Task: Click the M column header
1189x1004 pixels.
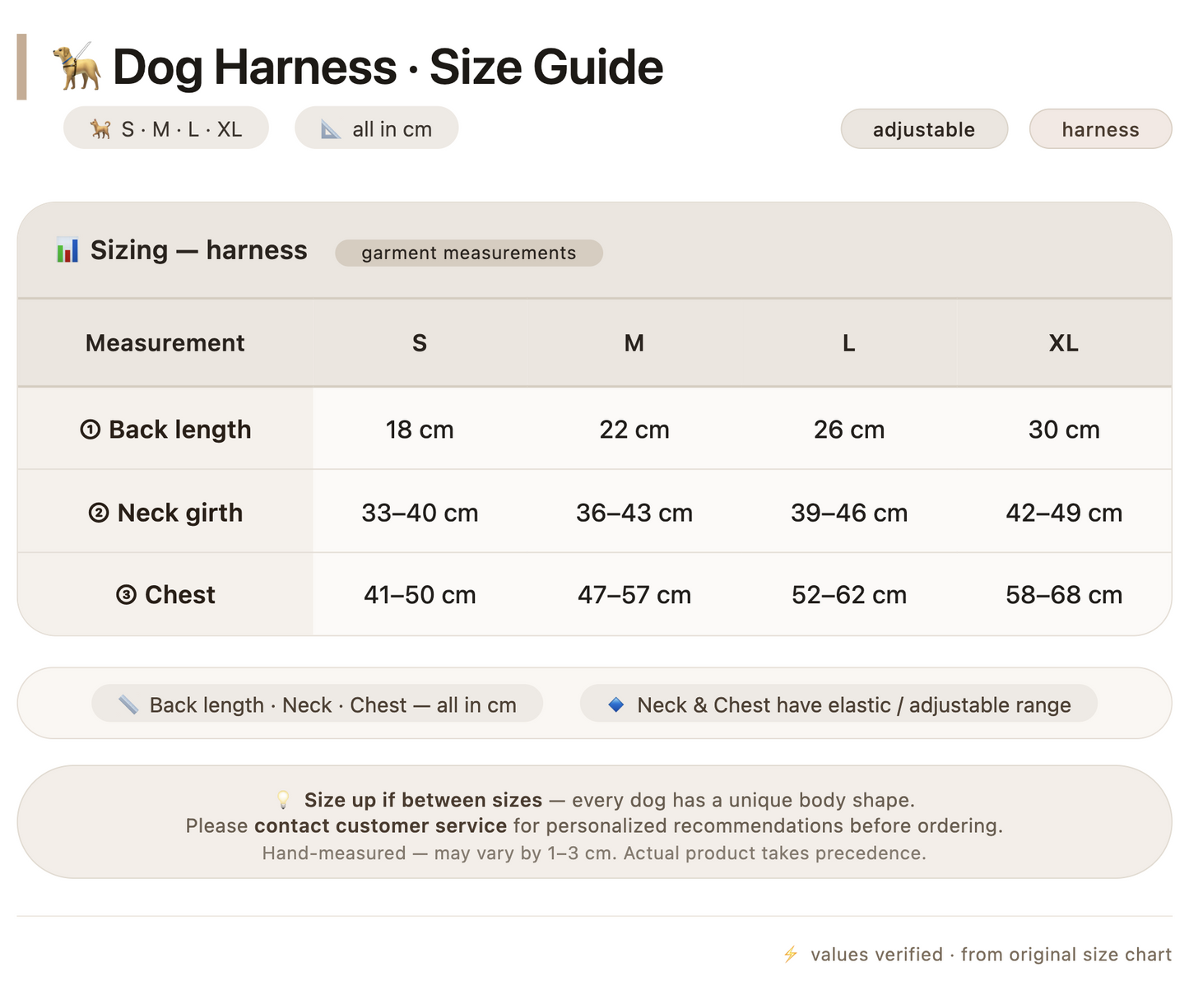Action: (634, 342)
